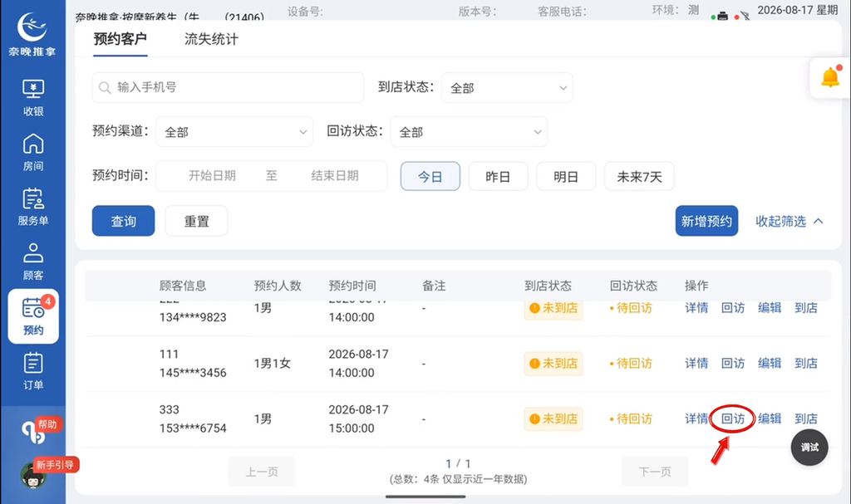The height and width of the screenshot is (504, 851).
Task: Open 详情 for customer 111
Action: 696,364
